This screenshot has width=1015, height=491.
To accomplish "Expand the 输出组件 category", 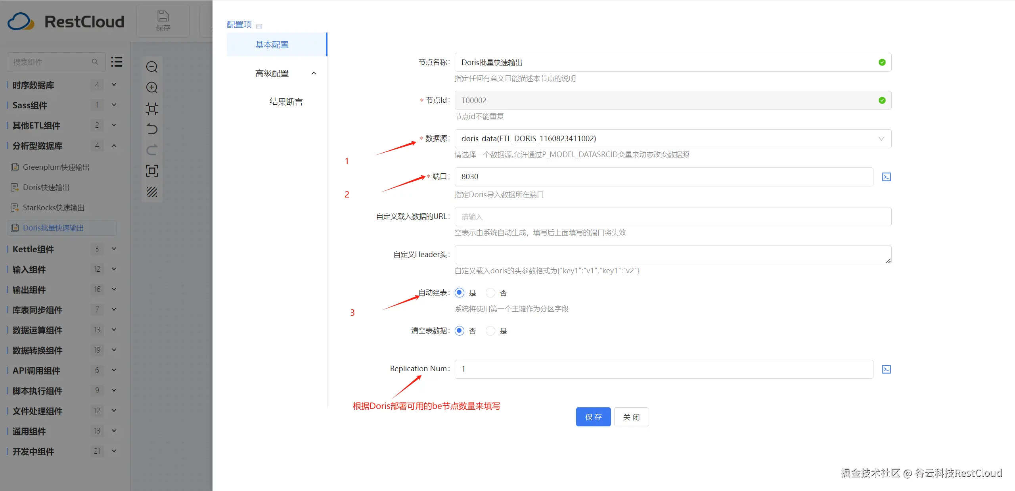I will coord(114,289).
